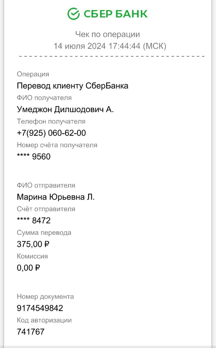The height and width of the screenshot is (352, 216).
Task: Click the "Код авторизации" label
Action: [x=44, y=320]
